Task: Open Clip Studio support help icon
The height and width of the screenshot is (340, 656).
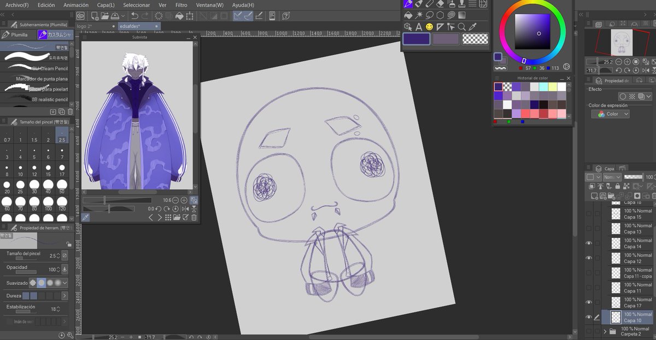Action: [x=285, y=16]
